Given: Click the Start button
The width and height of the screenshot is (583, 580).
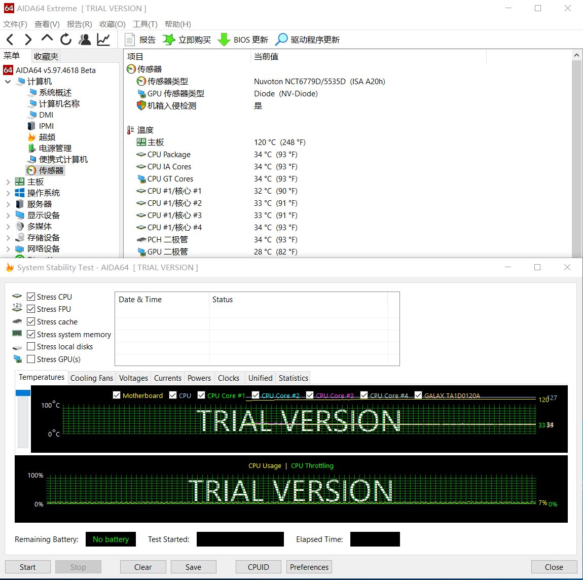Looking at the screenshot, I should click(x=28, y=567).
